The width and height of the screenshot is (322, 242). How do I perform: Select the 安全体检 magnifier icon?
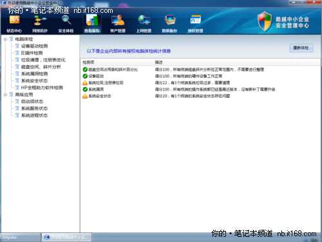[66, 24]
